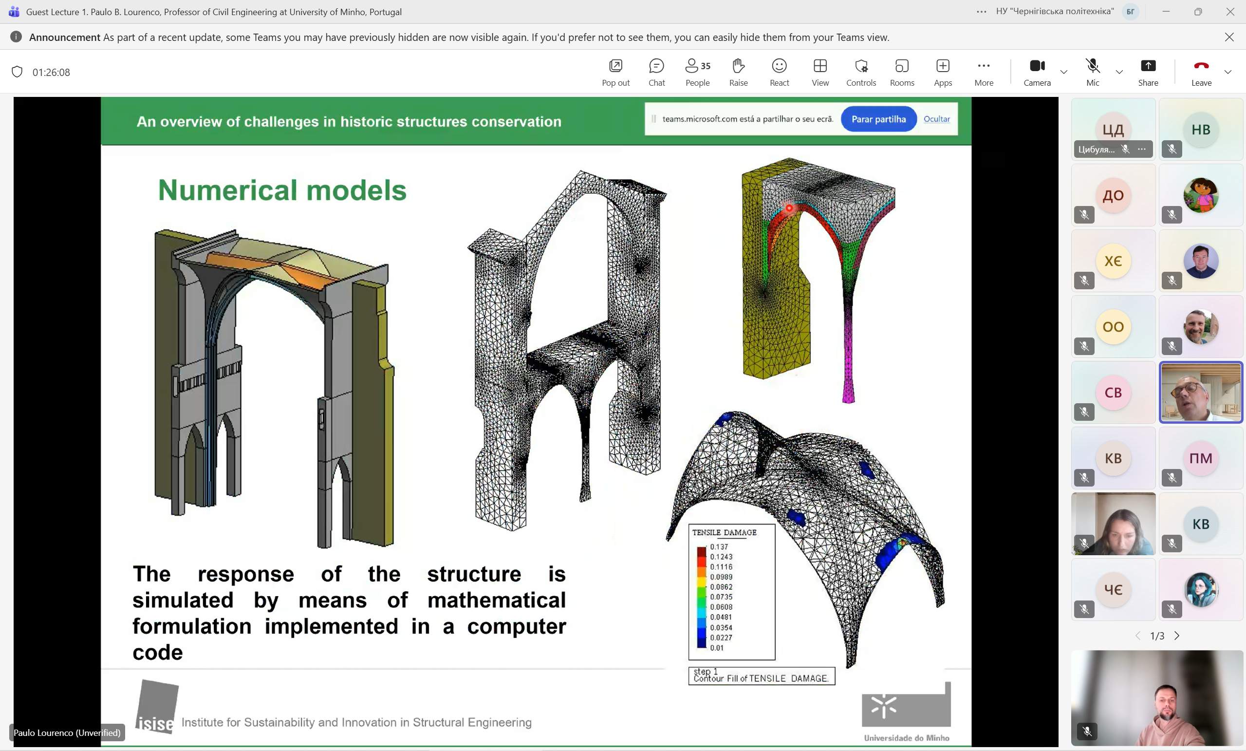This screenshot has height=751, width=1246.
Task: Open the React emoji menu
Action: pyautogui.click(x=779, y=72)
